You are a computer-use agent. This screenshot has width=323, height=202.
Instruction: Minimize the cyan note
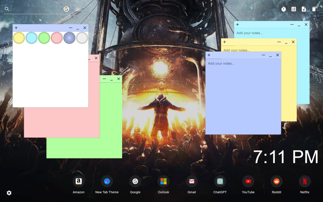299,25
